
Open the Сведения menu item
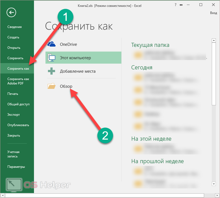coord(15,27)
